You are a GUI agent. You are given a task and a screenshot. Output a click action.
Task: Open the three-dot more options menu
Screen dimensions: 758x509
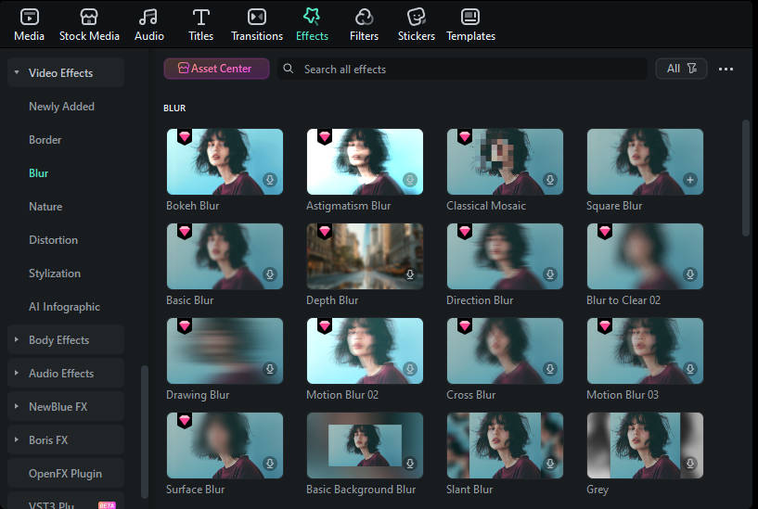[x=726, y=69]
